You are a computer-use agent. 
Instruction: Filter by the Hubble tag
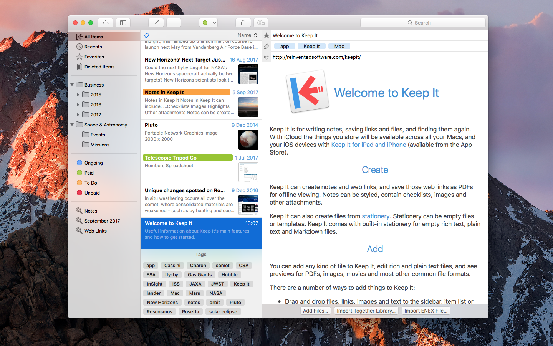point(229,275)
